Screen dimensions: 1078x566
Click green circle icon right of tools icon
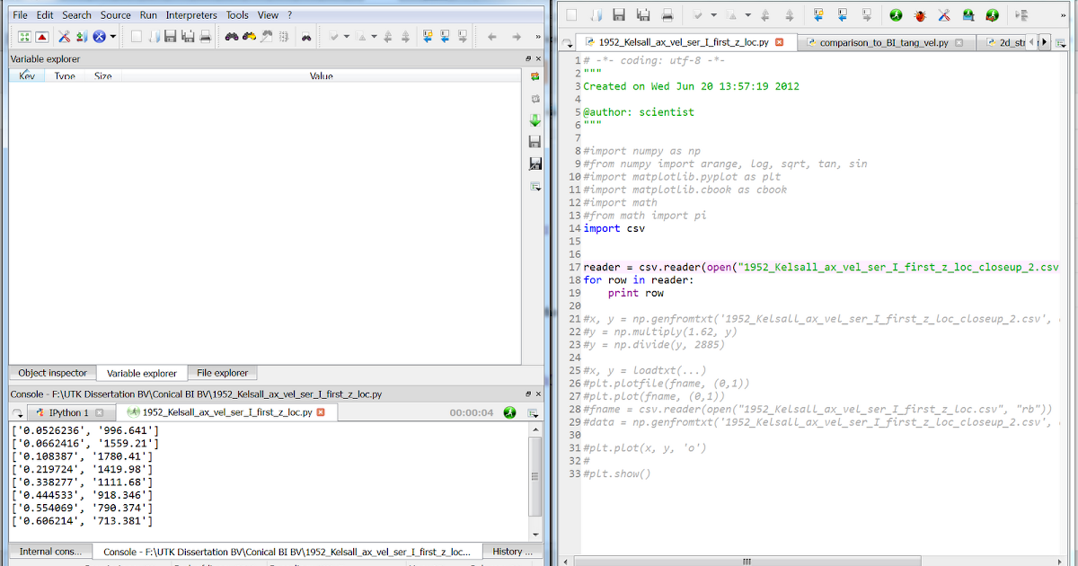click(x=968, y=14)
